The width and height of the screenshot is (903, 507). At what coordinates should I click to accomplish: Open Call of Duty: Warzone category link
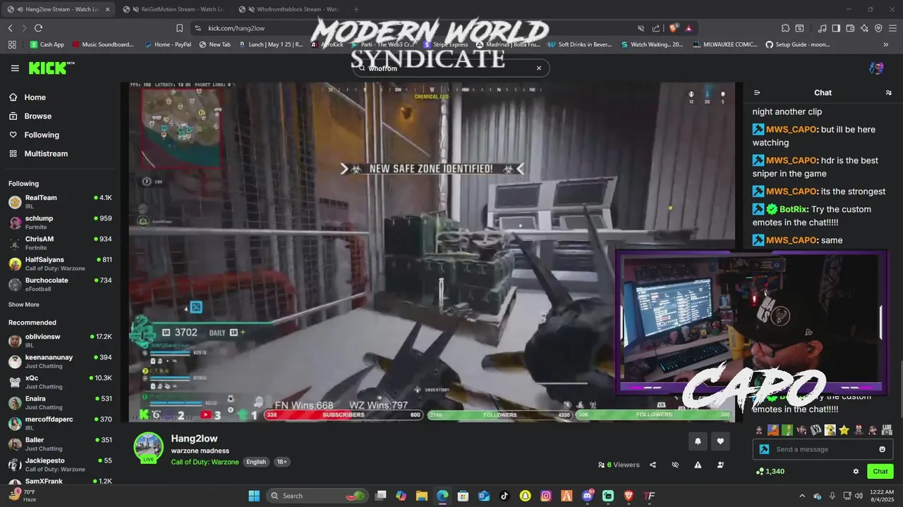tap(205, 462)
